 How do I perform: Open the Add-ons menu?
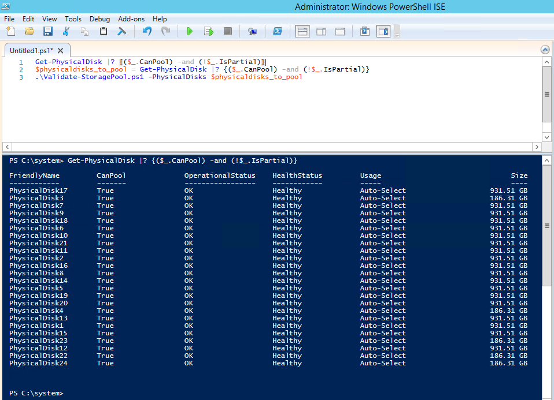pyautogui.click(x=131, y=19)
